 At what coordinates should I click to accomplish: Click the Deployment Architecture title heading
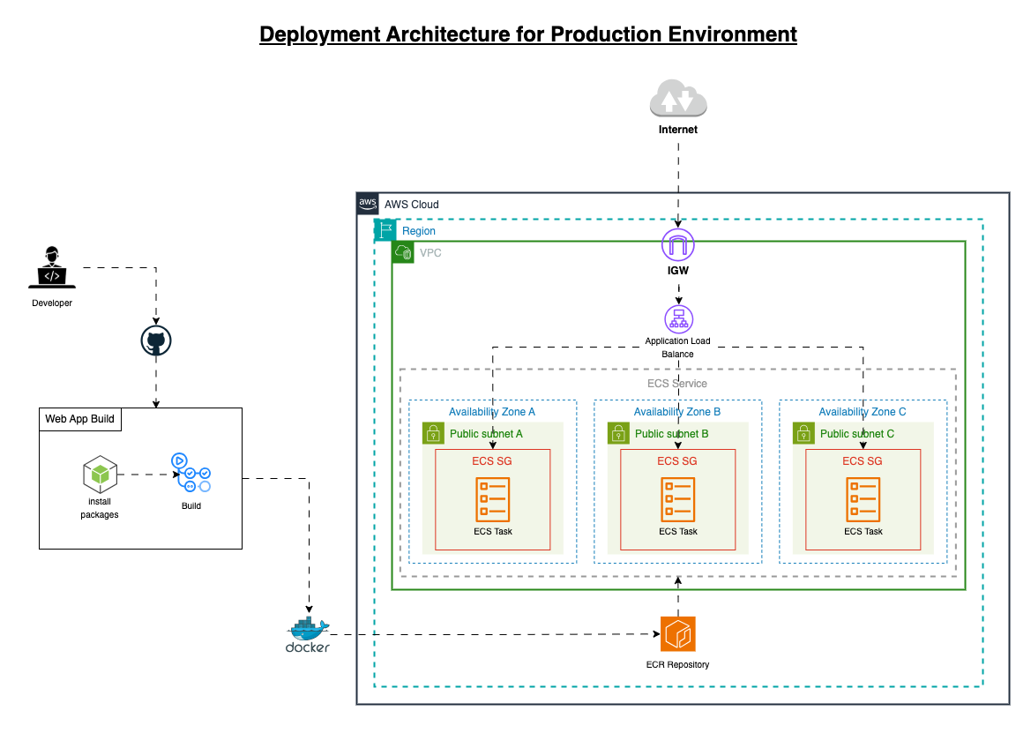click(527, 34)
